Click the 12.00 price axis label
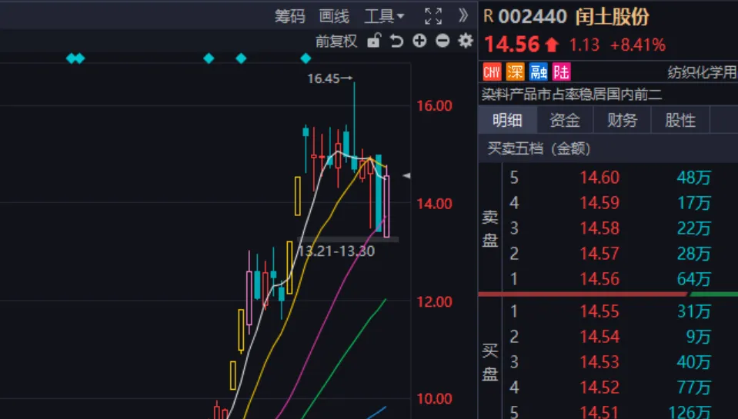 [x=434, y=302]
